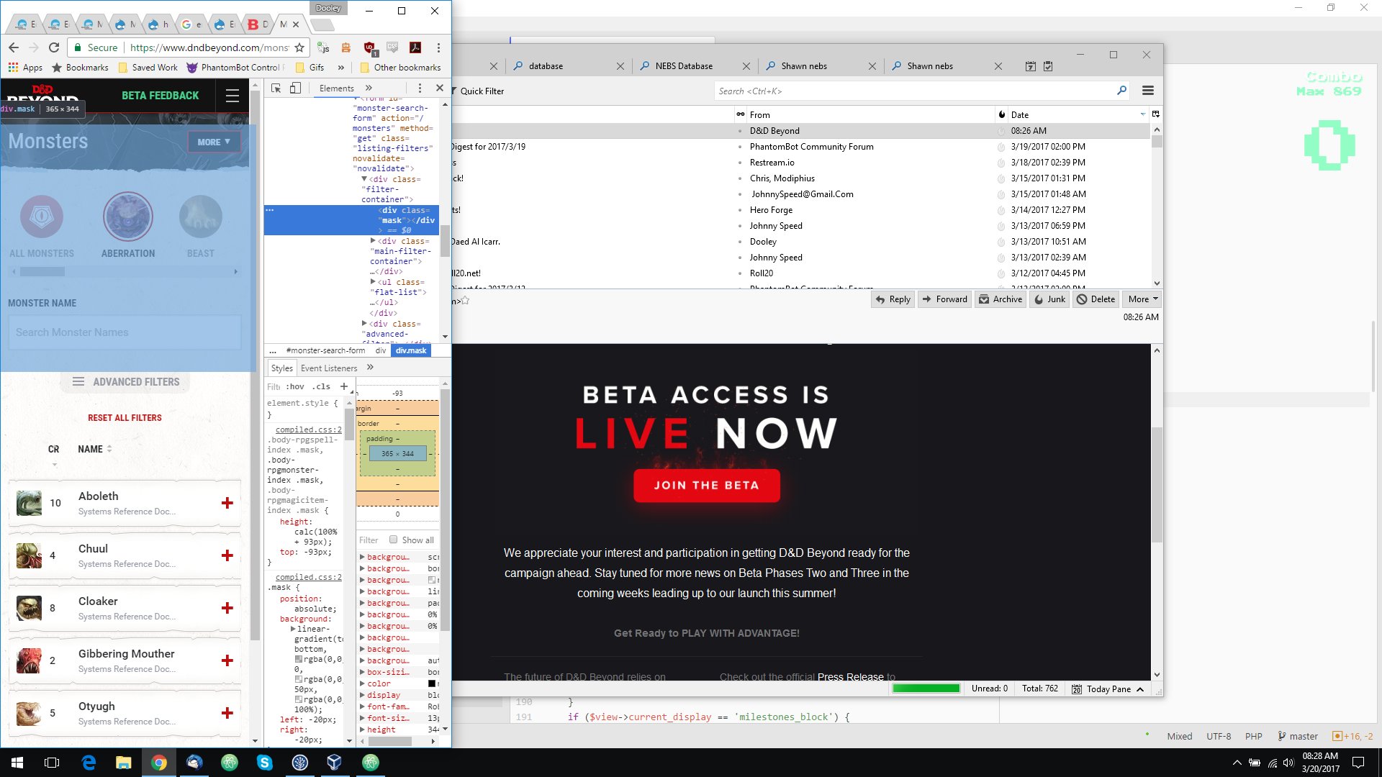The width and height of the screenshot is (1382, 777).
Task: Toggle DevTools device toolbar icon
Action: click(x=295, y=88)
